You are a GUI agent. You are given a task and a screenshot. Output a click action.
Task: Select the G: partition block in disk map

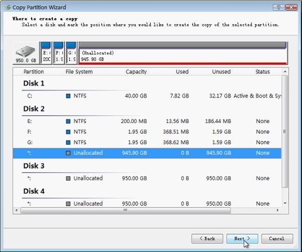71,53
